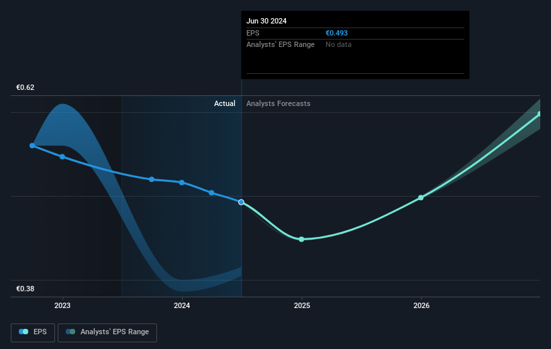Click the €0.493 EPS value in tooltip
551x349 pixels.
tap(336, 33)
